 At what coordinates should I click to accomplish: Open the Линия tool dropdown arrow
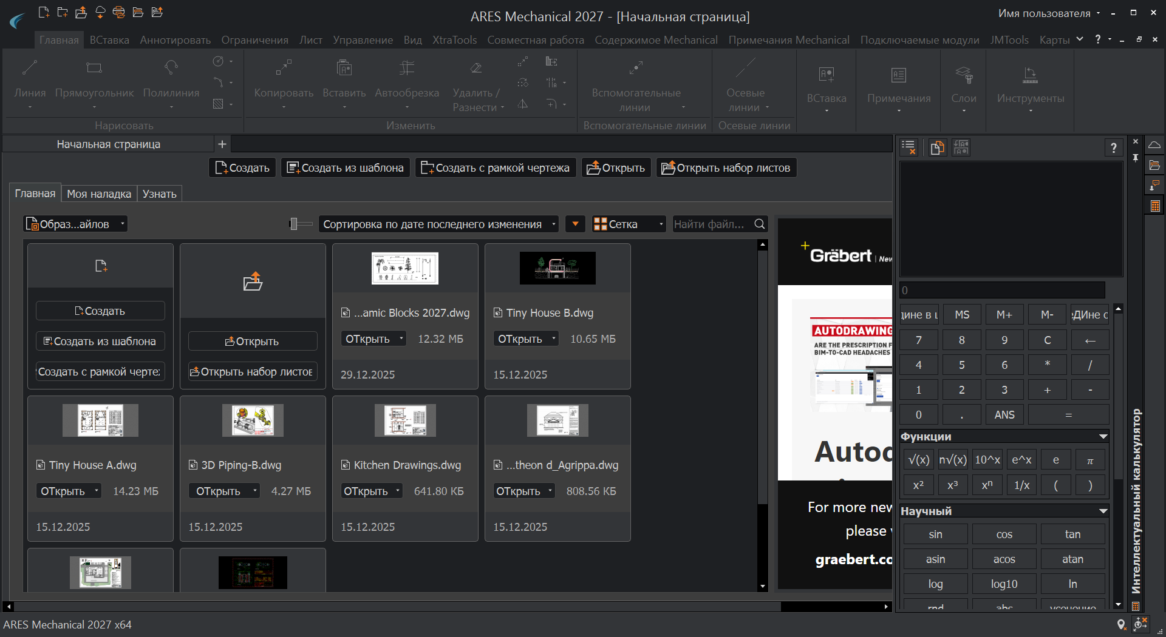tap(30, 107)
